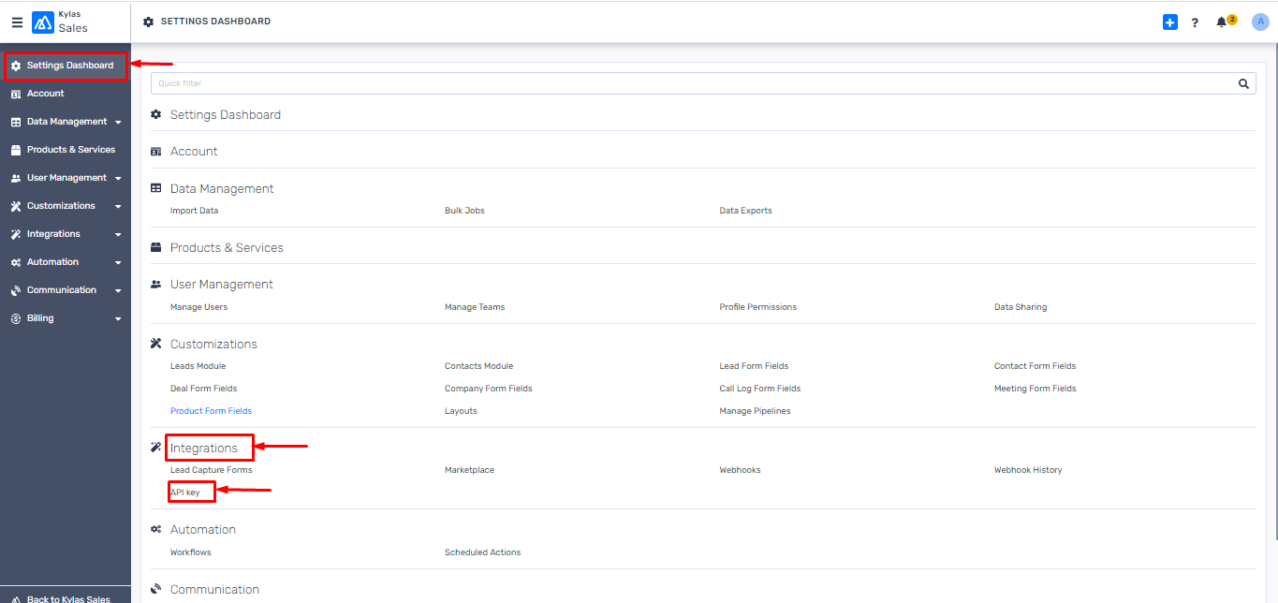Expand Communication arrow in sidebar
Viewport: 1278px width, 603px height.
[x=118, y=291]
